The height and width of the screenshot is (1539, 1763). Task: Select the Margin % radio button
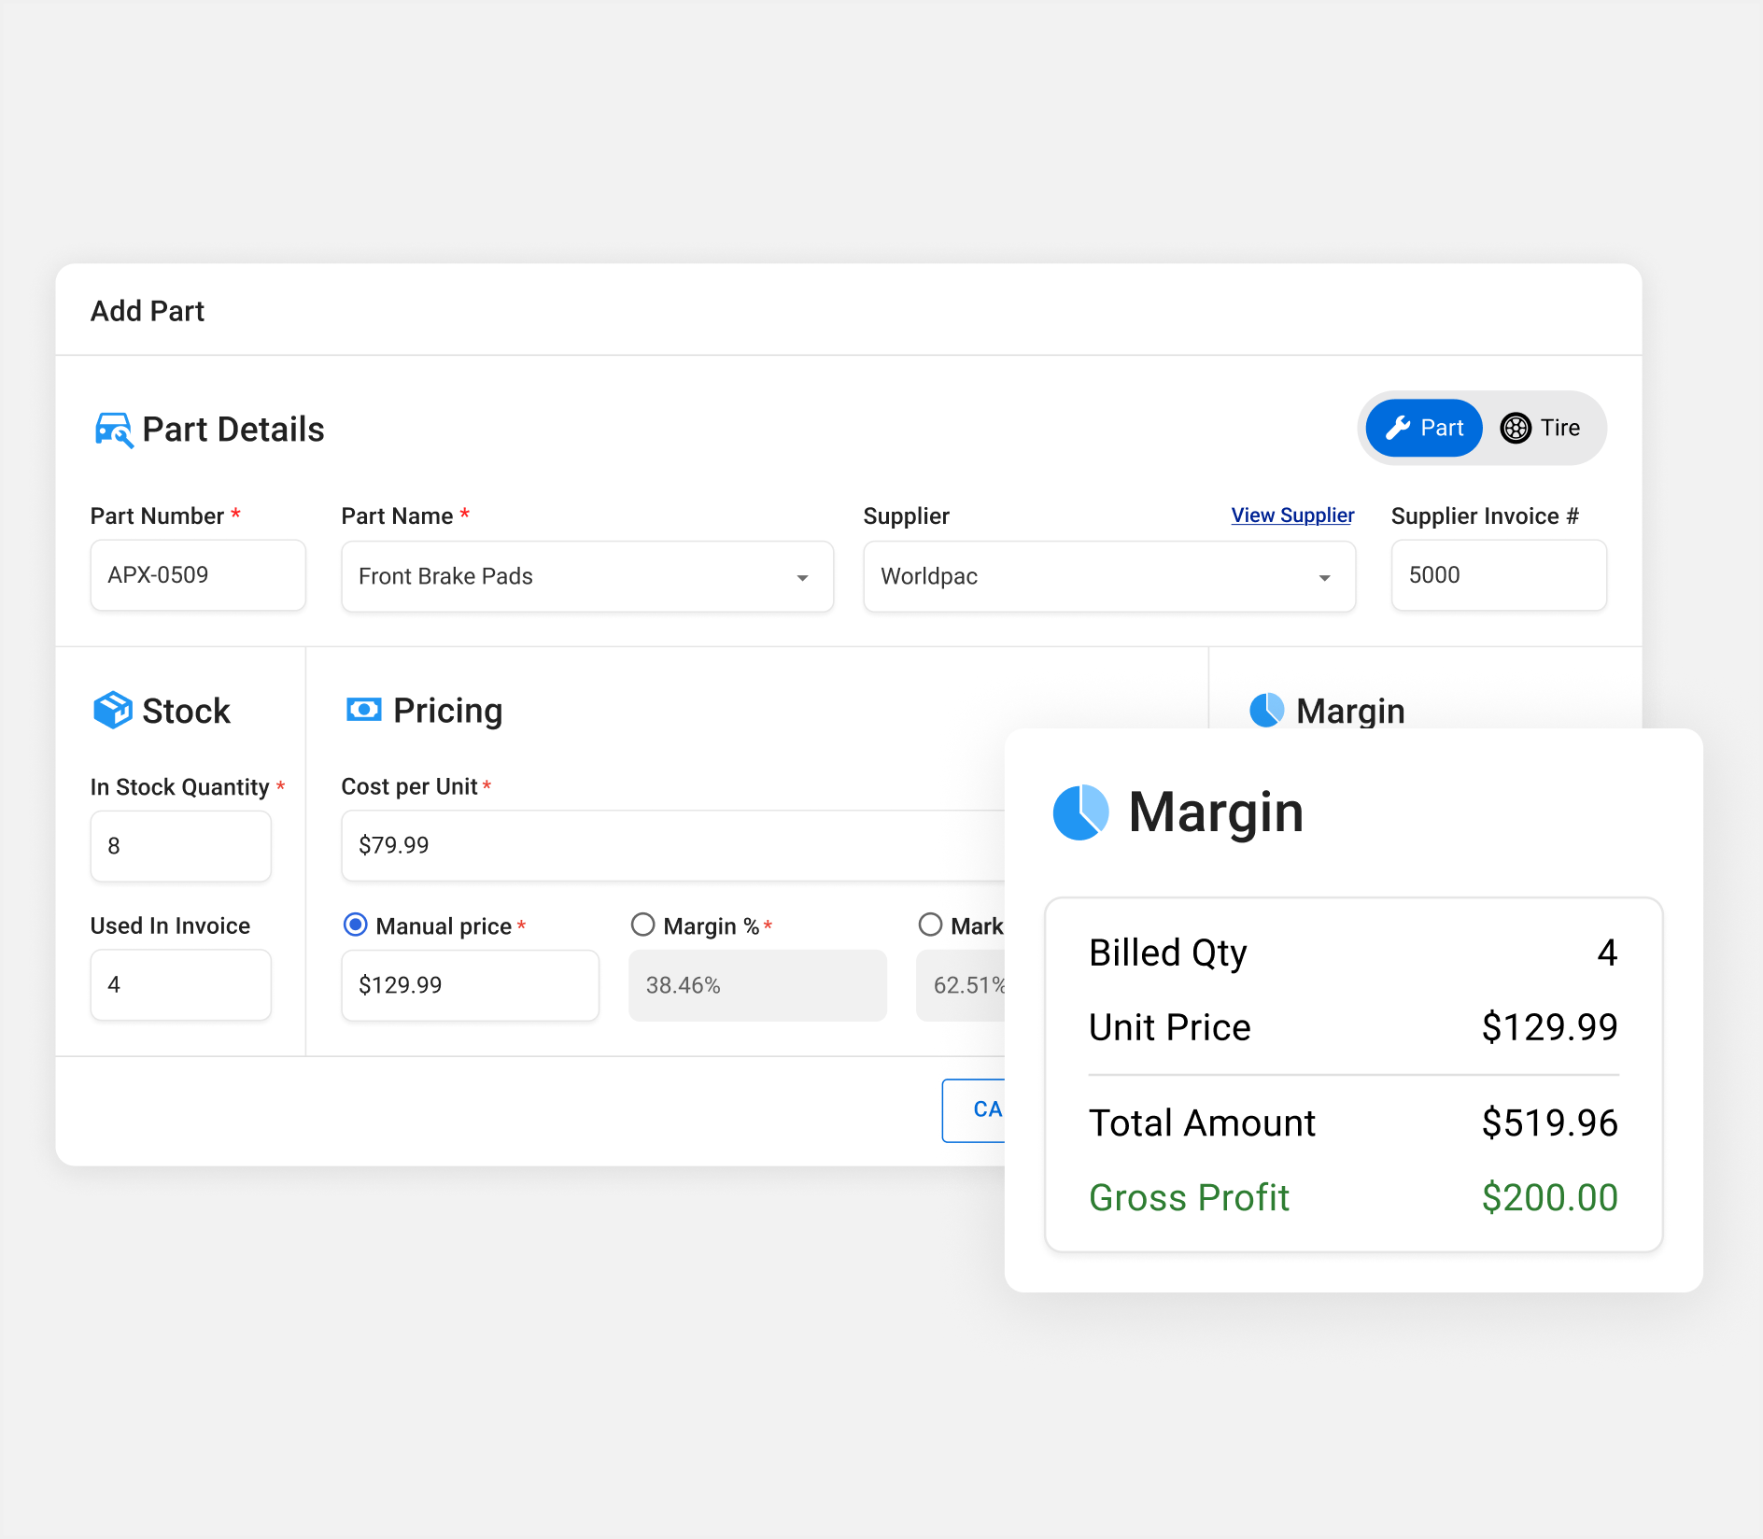click(x=642, y=925)
